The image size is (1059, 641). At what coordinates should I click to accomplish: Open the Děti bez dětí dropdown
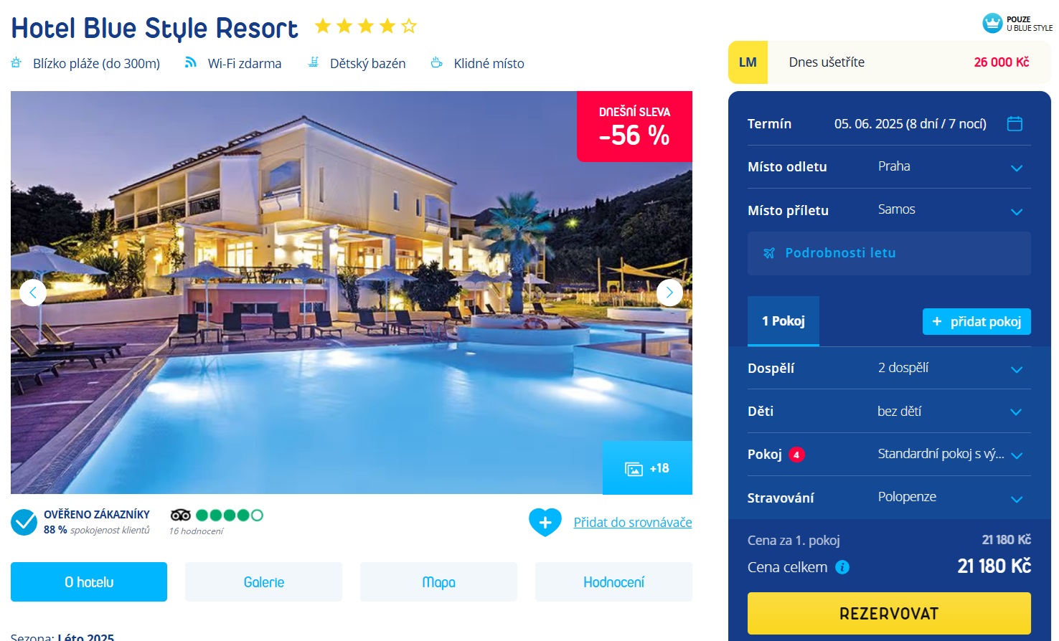tap(889, 412)
